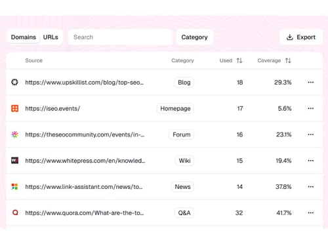Focus the Search input field
This screenshot has width=328, height=246.
[121, 37]
